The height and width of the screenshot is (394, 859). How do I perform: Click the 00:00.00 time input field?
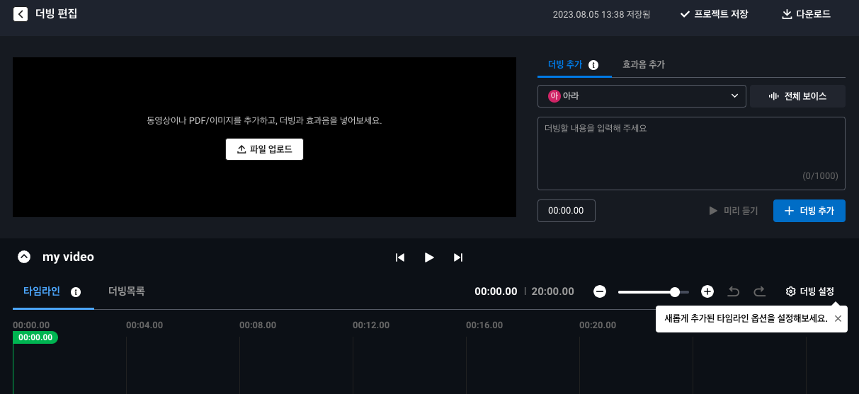(567, 211)
